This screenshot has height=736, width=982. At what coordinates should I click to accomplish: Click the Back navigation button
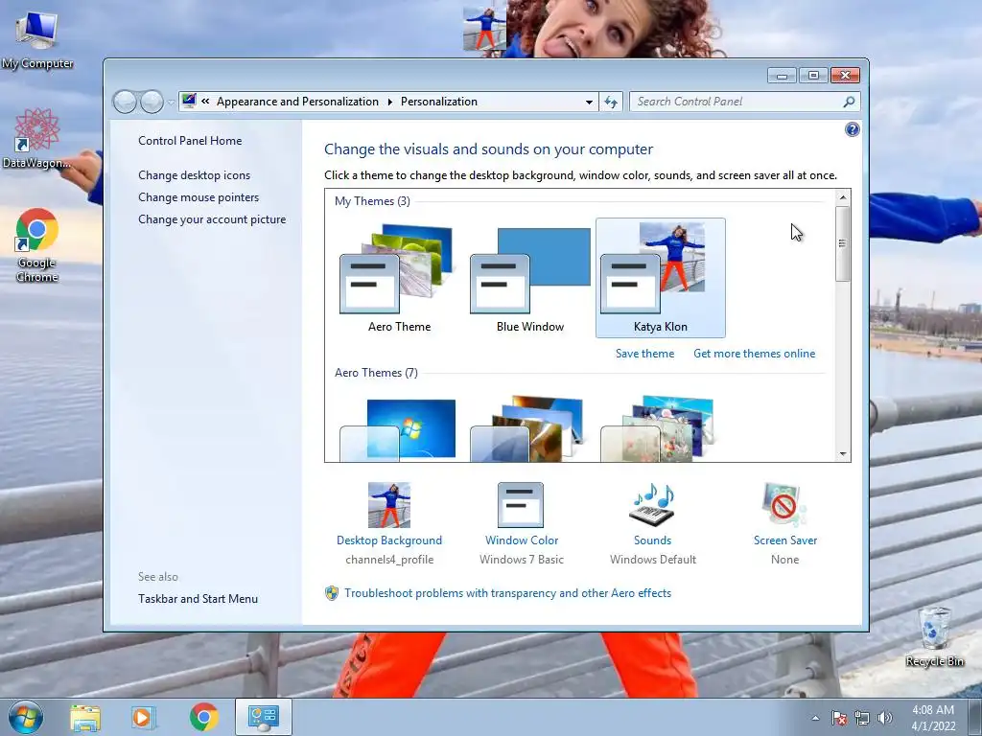click(125, 102)
